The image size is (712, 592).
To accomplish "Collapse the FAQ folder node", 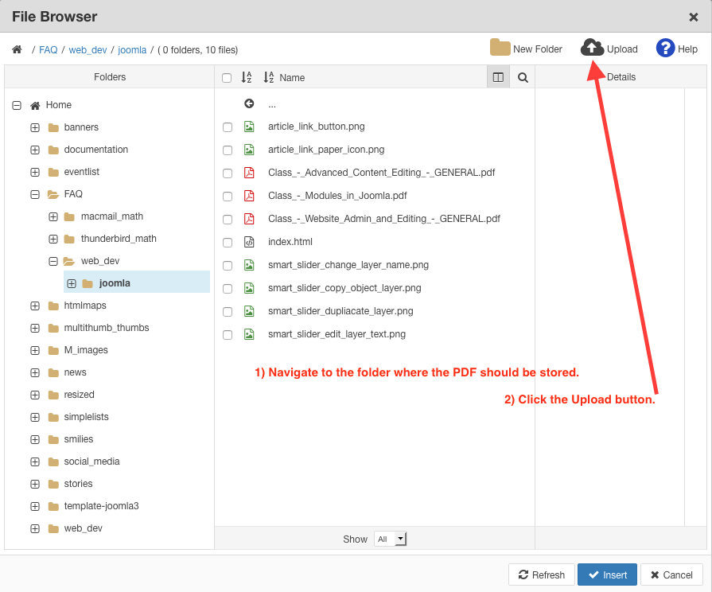I will point(35,194).
